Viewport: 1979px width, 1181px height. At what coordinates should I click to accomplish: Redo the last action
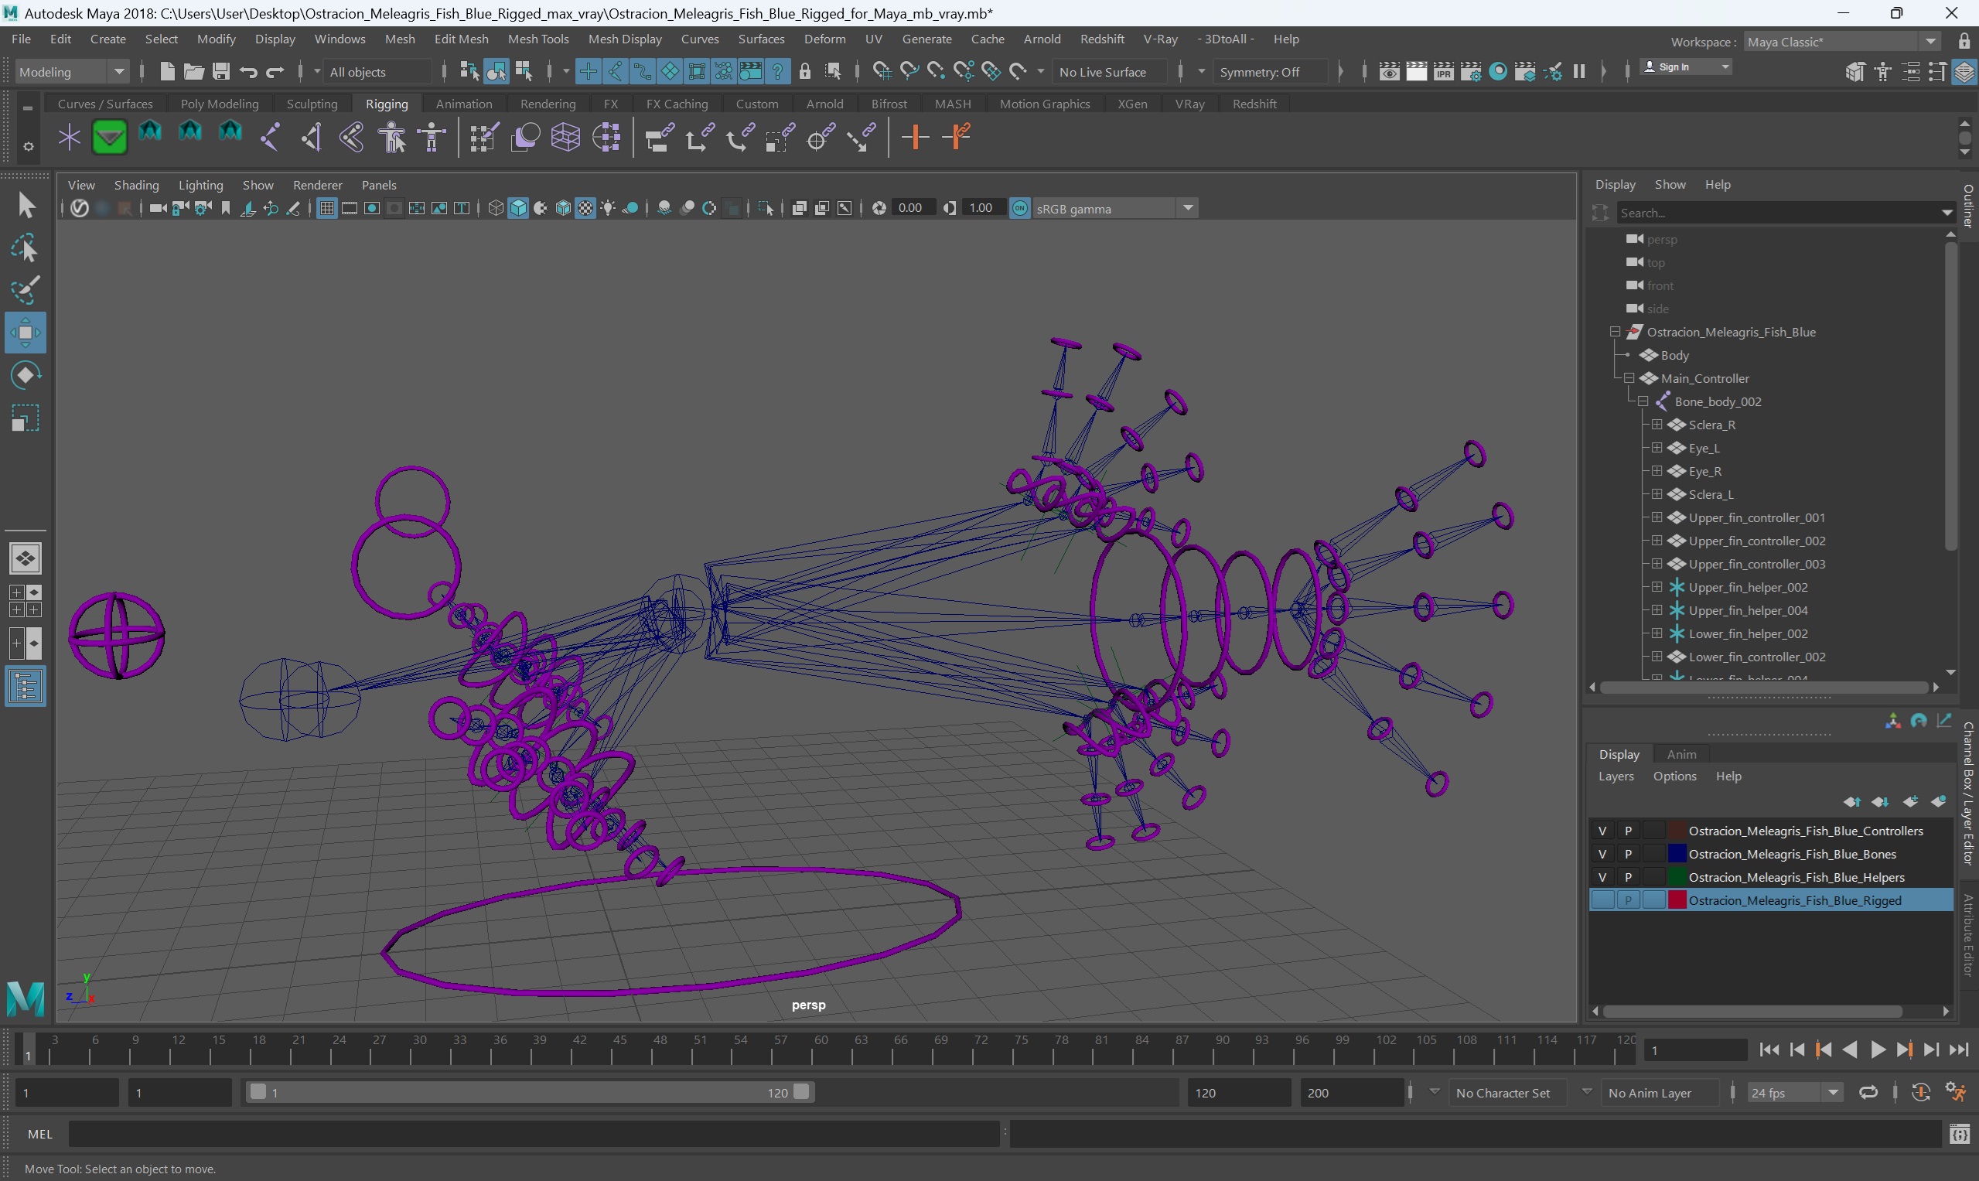(x=275, y=72)
